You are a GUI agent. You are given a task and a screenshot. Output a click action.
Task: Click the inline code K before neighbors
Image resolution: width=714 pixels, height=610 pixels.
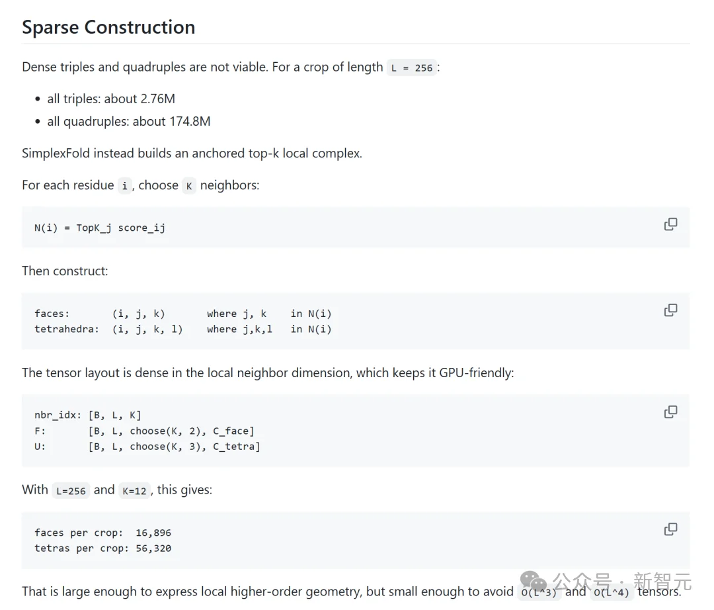189,186
